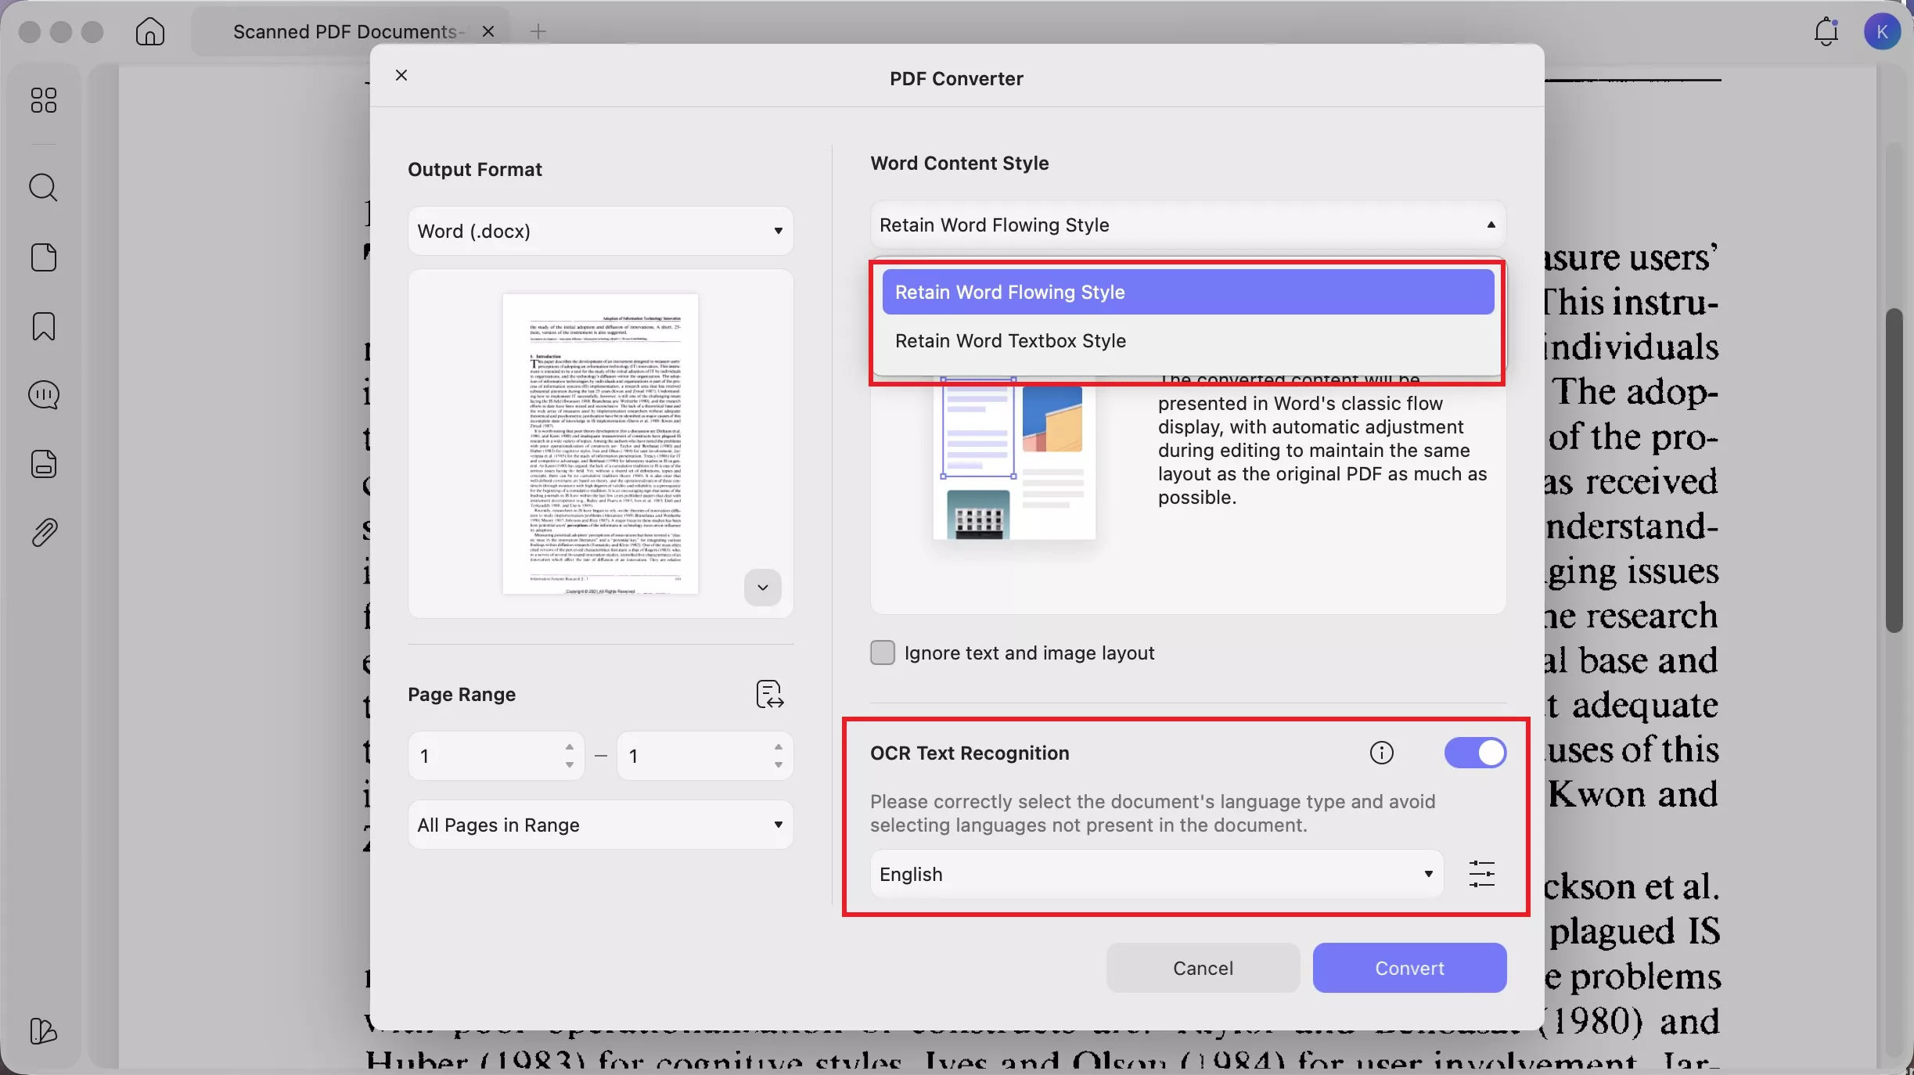Decrease end page with down arrow
Image resolution: width=1914 pixels, height=1075 pixels.
pyautogui.click(x=779, y=765)
